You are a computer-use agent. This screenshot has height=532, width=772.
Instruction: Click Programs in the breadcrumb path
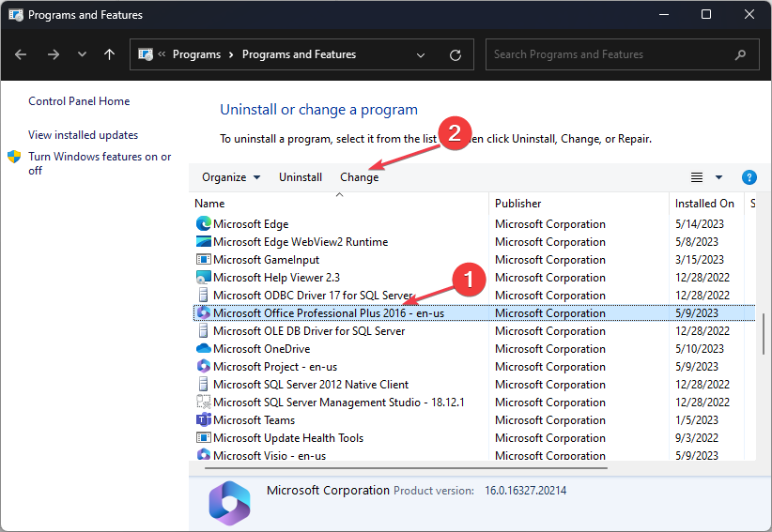[x=196, y=54]
